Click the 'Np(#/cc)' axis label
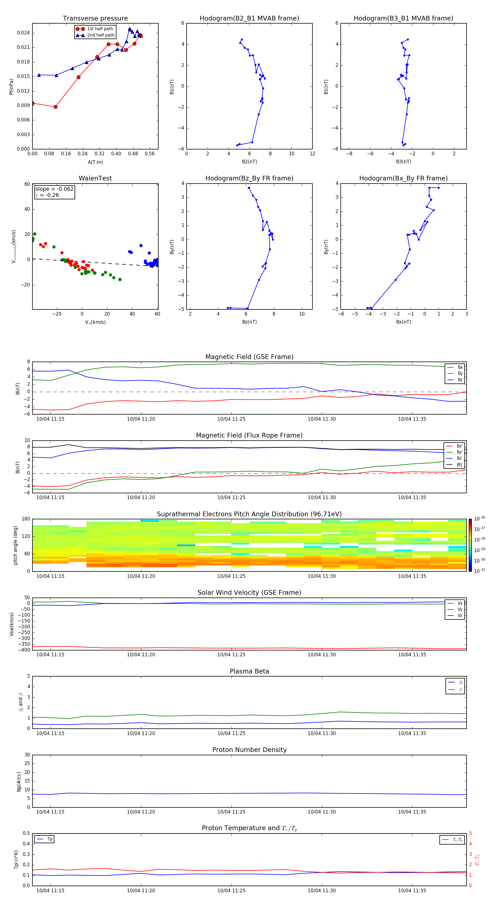The image size is (499, 915). 19,781
